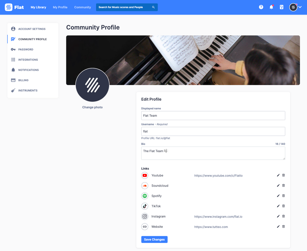This screenshot has width=307, height=251.
Task: Open the help question mark icon
Action: pos(261,7)
